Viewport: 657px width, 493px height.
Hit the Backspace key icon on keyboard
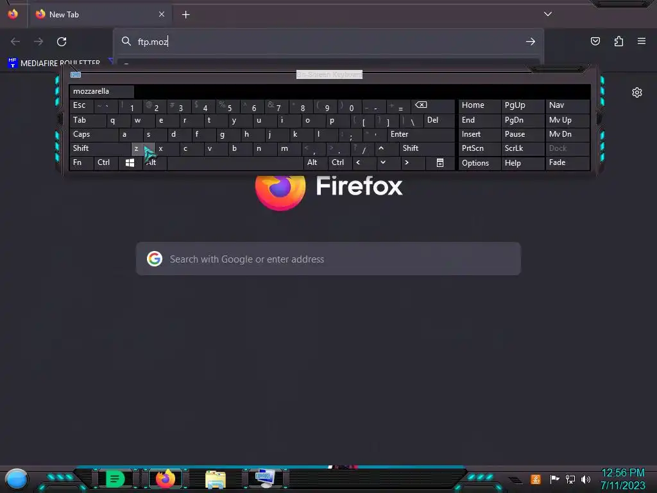pyautogui.click(x=432, y=106)
